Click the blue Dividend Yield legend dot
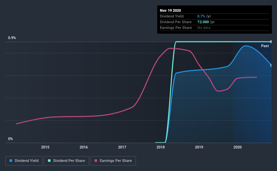 point(11,161)
